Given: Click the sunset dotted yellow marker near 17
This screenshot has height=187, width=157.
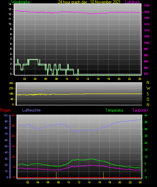Looking at the screenshot, I should tap(103, 175).
